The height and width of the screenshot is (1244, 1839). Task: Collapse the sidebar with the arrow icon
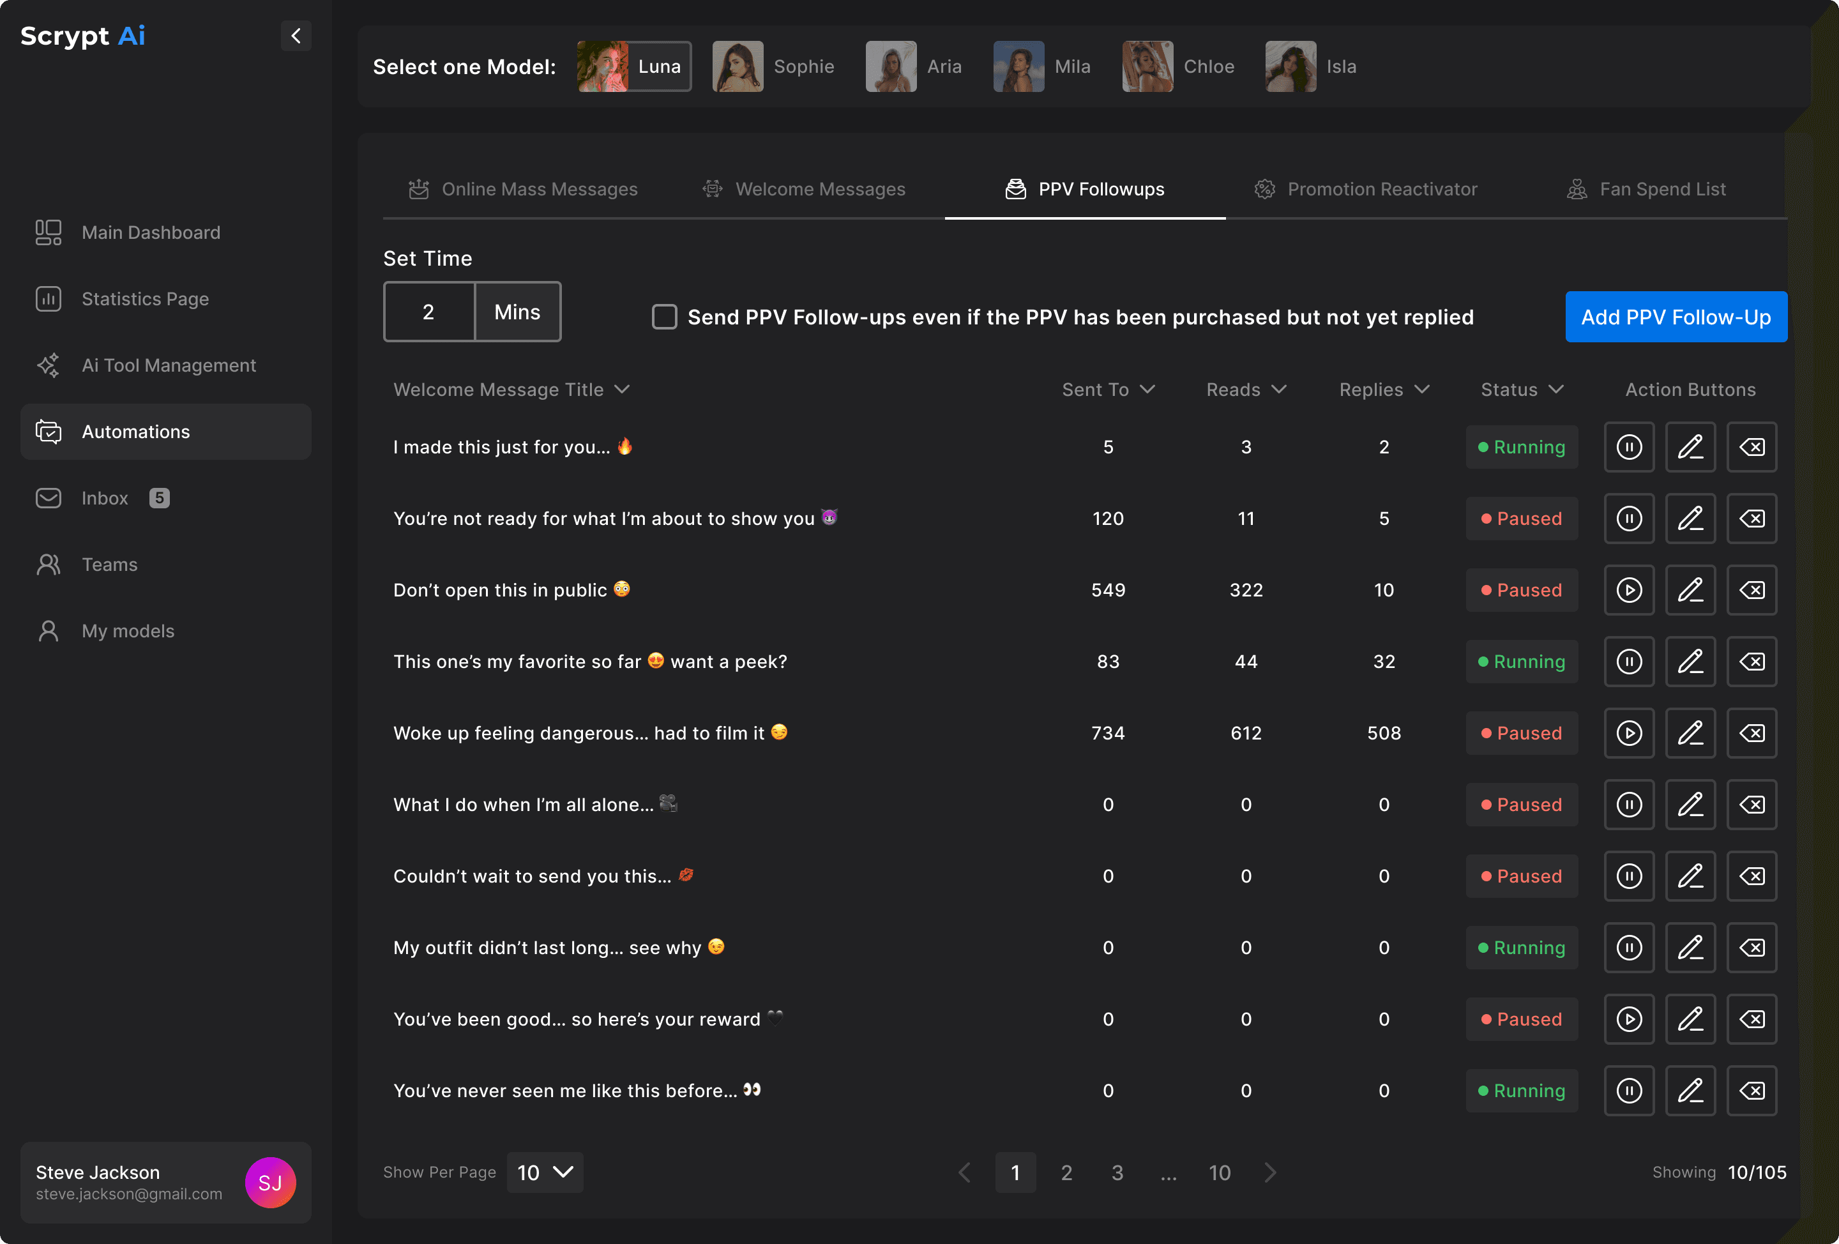coord(295,36)
